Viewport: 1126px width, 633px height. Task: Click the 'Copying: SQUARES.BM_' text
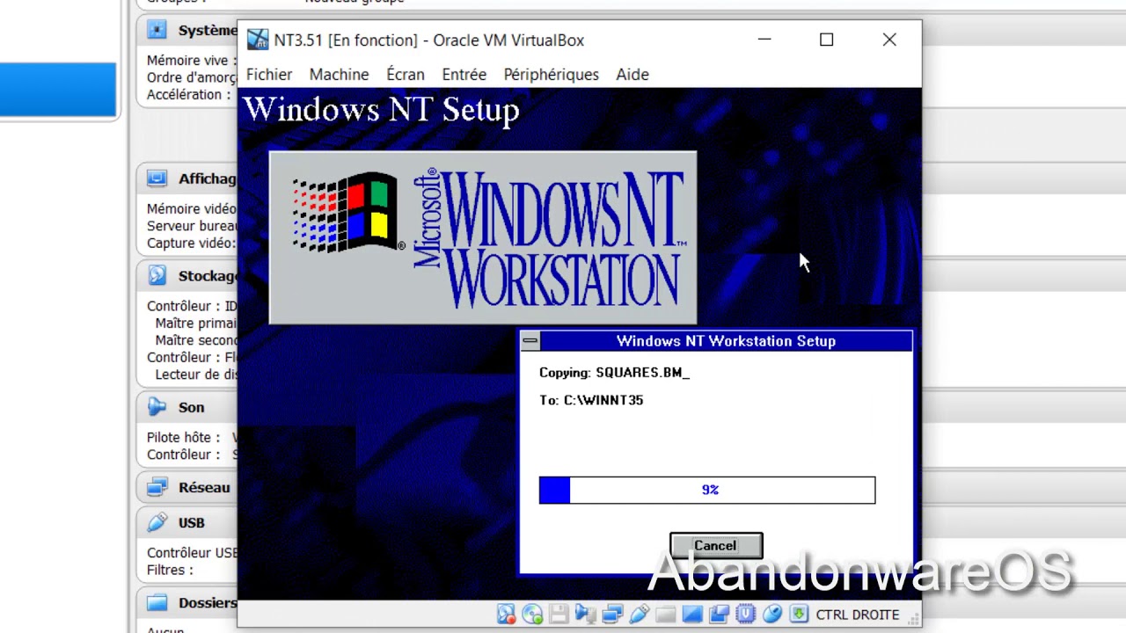[614, 373]
